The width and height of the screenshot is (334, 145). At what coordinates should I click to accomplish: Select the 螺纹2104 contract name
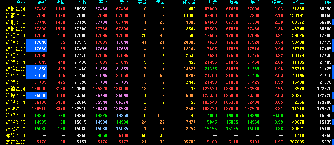click(x=15, y=135)
